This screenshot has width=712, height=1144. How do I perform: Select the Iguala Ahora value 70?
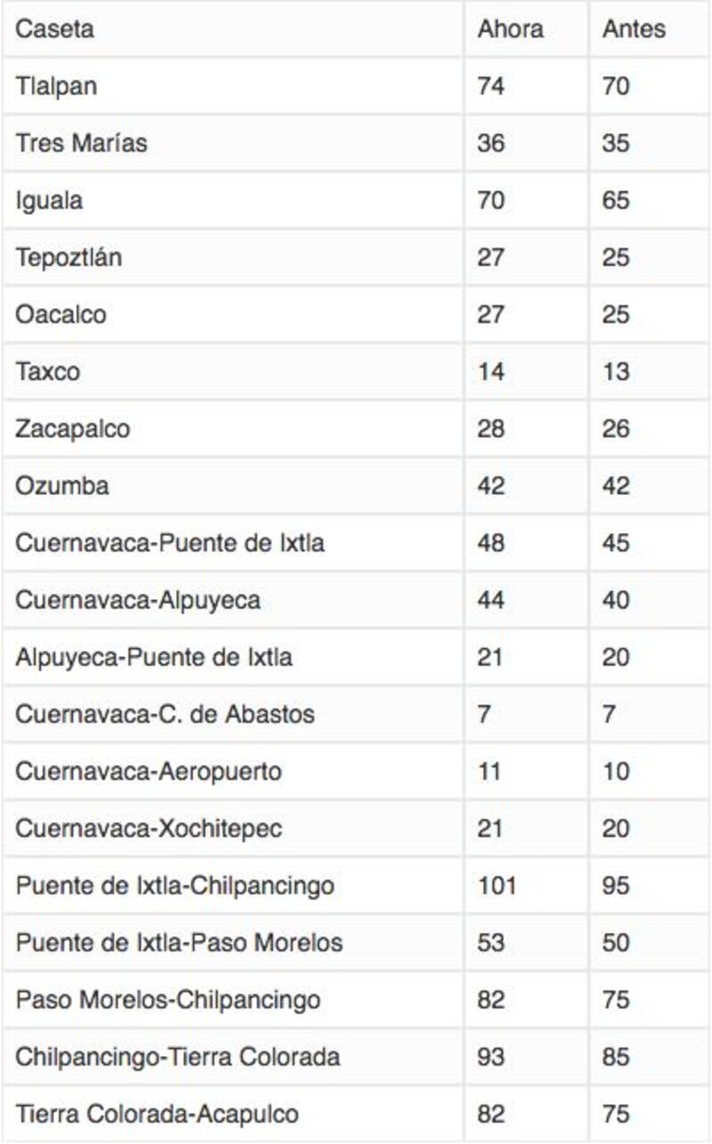490,200
